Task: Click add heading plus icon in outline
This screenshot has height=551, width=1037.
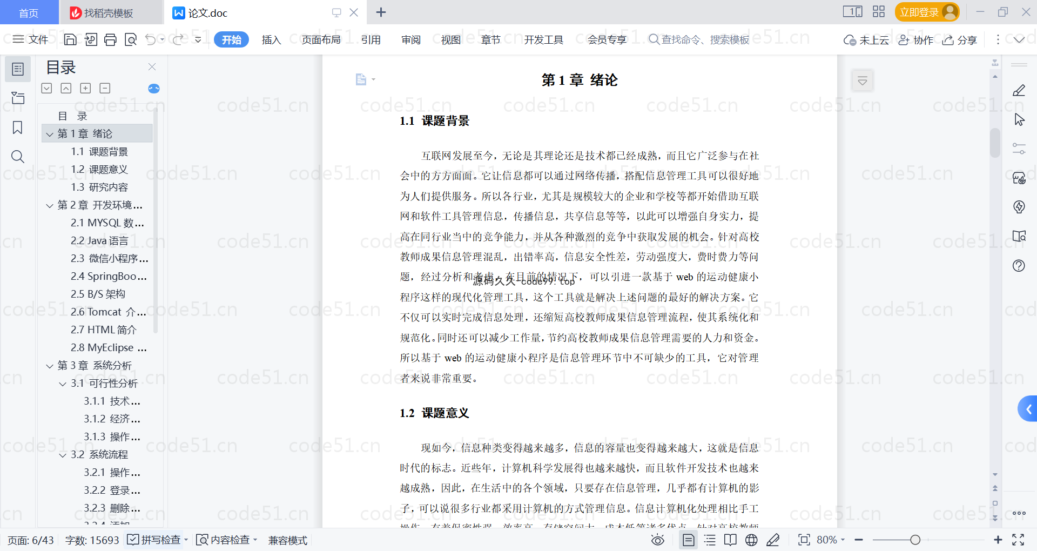Action: 85,88
